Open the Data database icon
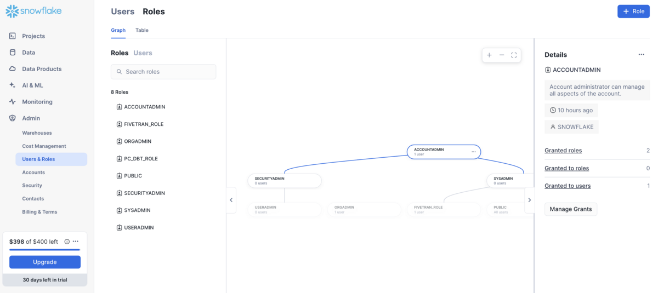 13,53
